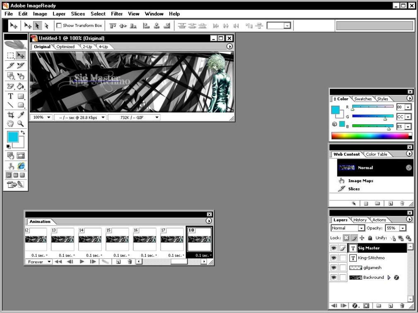418x313 pixels.
Task: Select the Paint Bucket tool
Action: pyautogui.click(x=21, y=86)
